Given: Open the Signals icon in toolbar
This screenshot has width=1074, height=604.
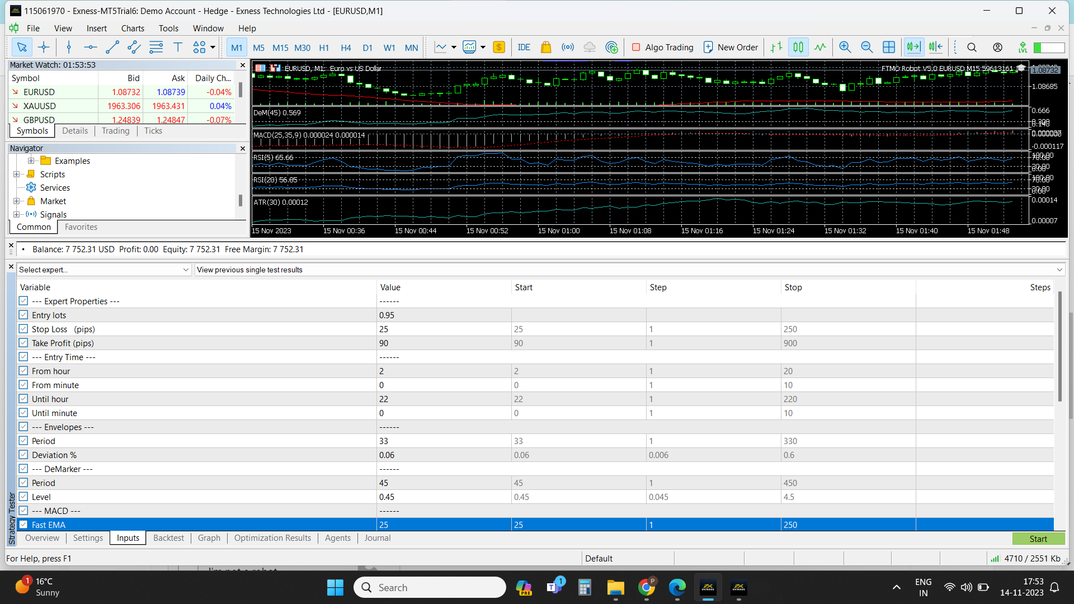Looking at the screenshot, I should click(568, 48).
